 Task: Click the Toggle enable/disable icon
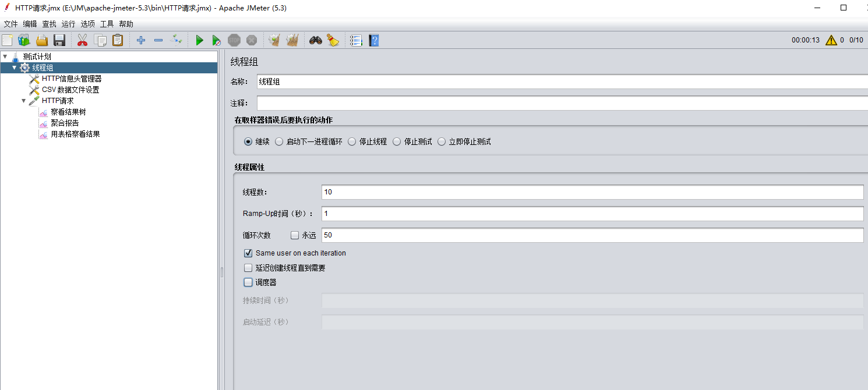[x=176, y=40]
